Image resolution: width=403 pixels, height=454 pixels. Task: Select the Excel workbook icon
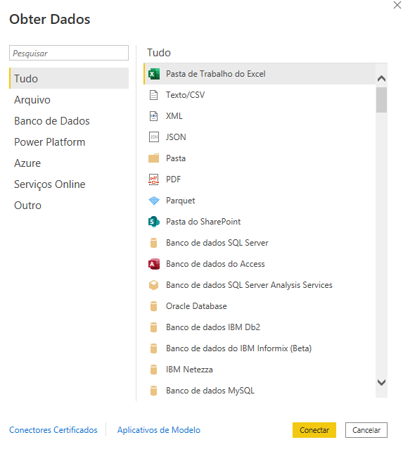click(153, 74)
